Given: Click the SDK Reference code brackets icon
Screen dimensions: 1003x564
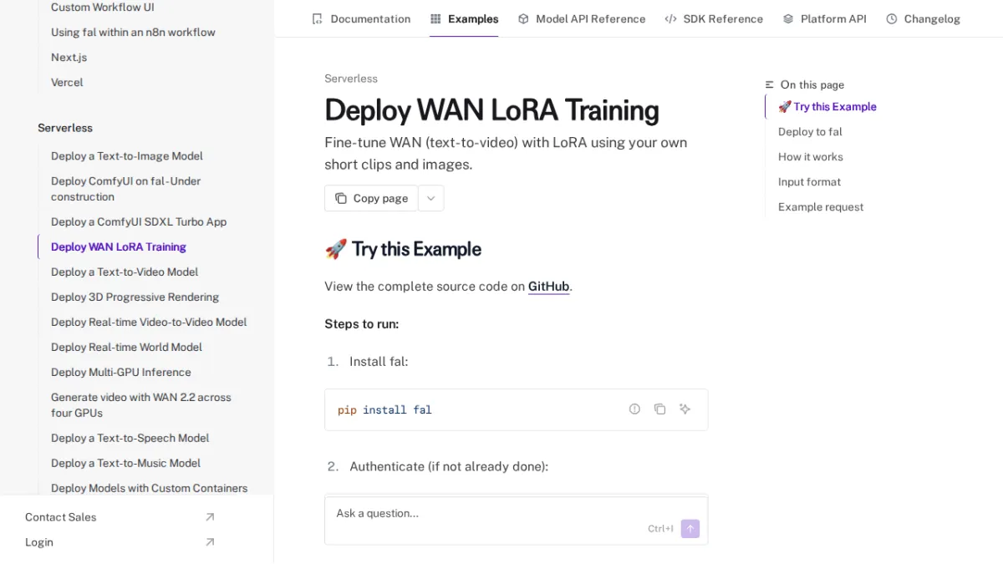Looking at the screenshot, I should coord(670,18).
